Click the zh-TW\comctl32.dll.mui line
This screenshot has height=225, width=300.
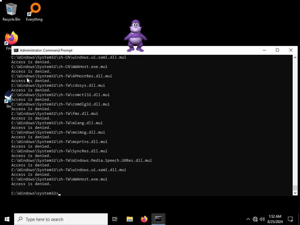point(60,95)
